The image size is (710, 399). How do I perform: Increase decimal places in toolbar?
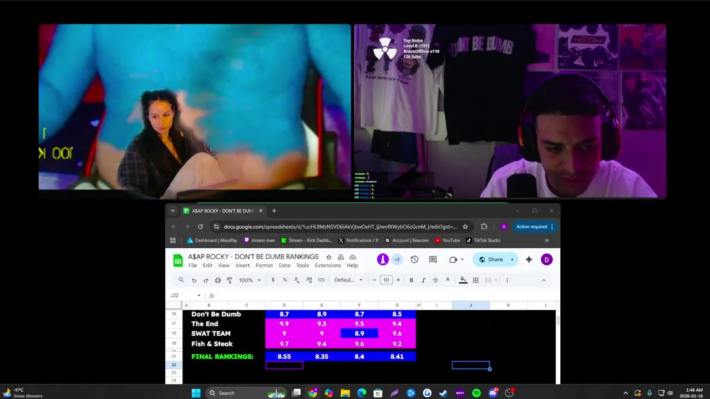click(309, 280)
